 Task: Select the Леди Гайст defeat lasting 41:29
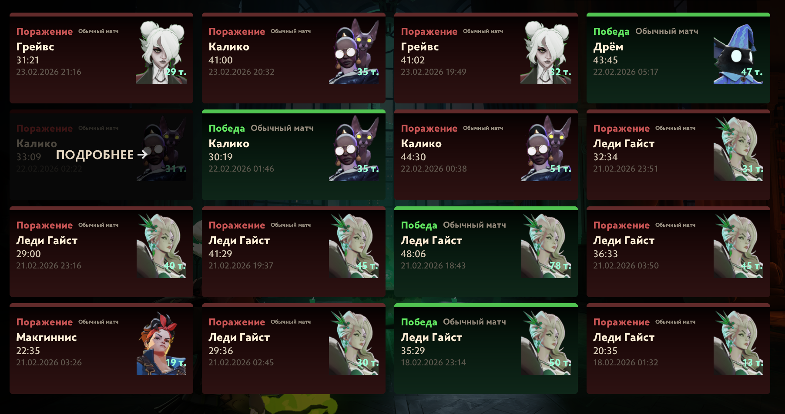pos(294,252)
